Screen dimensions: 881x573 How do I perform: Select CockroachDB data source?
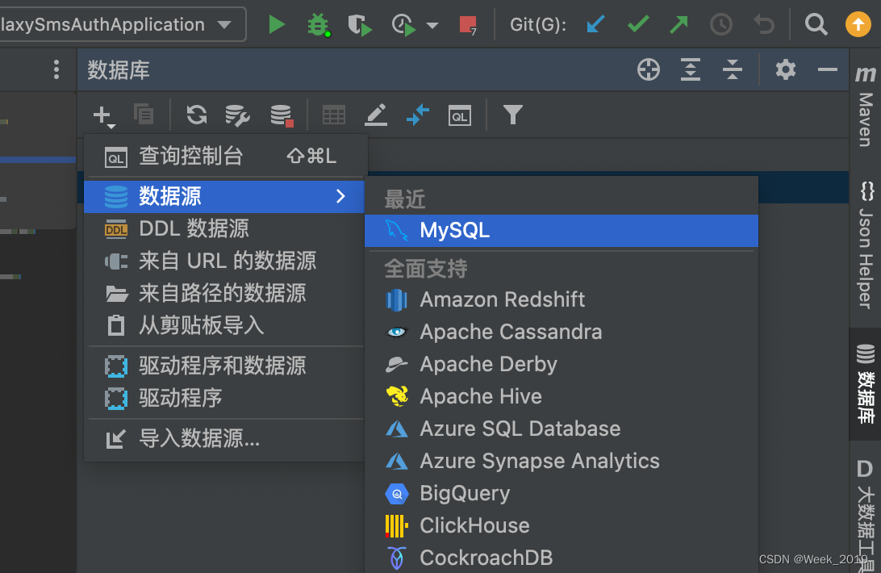tap(562, 558)
